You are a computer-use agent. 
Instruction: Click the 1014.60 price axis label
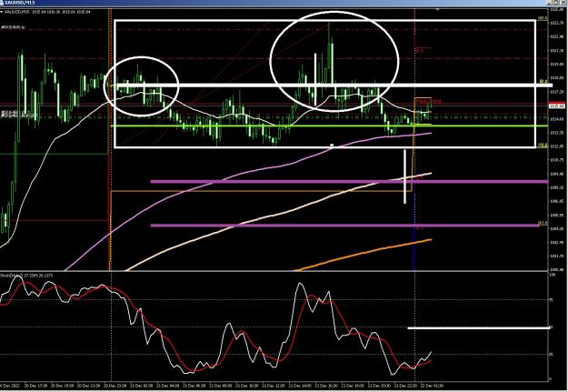point(557,119)
